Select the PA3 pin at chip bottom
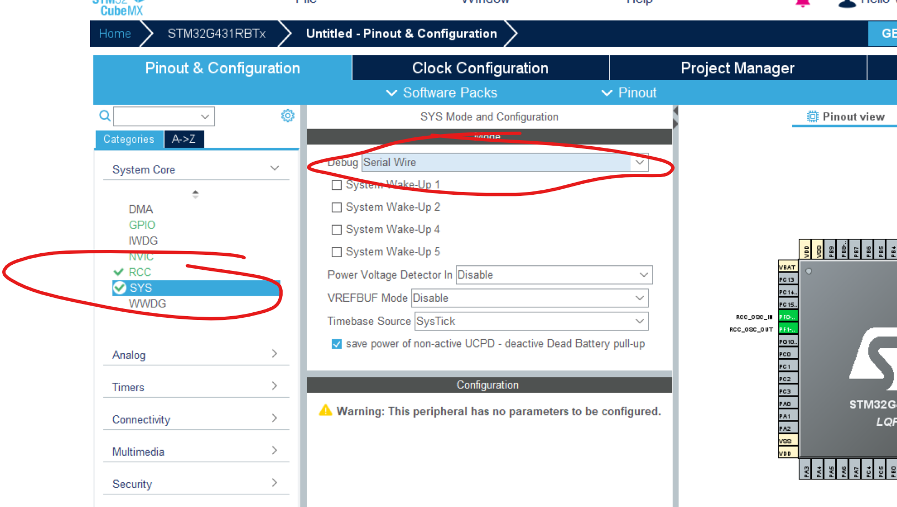The width and height of the screenshot is (897, 507). pos(806,469)
